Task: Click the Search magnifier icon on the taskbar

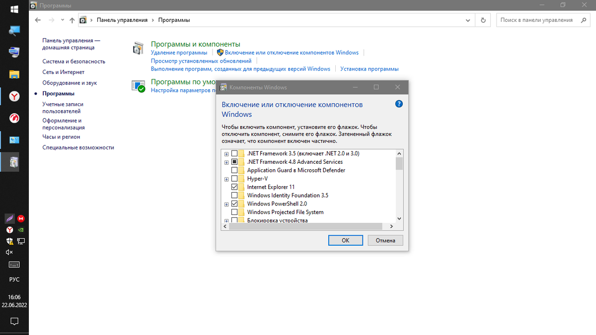Action: 13,30
